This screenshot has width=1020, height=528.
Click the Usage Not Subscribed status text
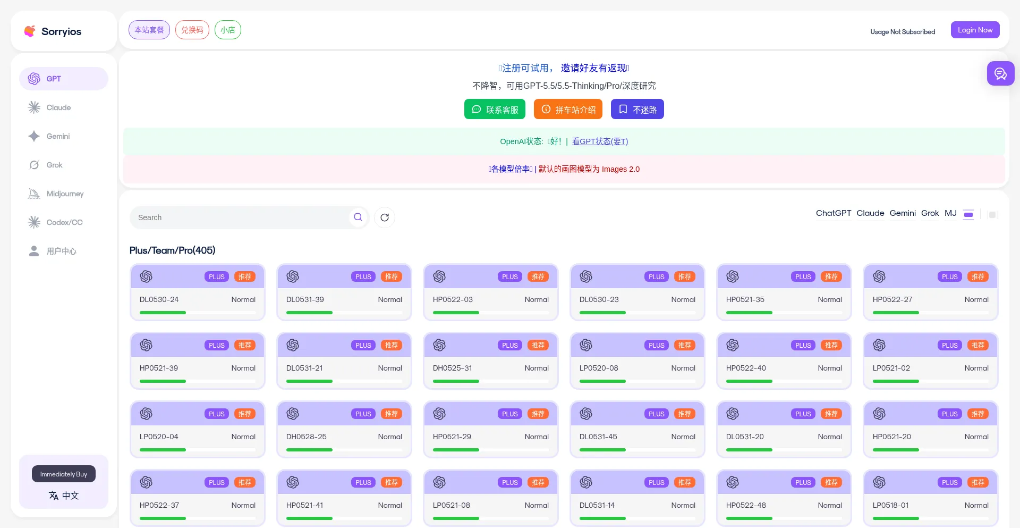coord(903,32)
